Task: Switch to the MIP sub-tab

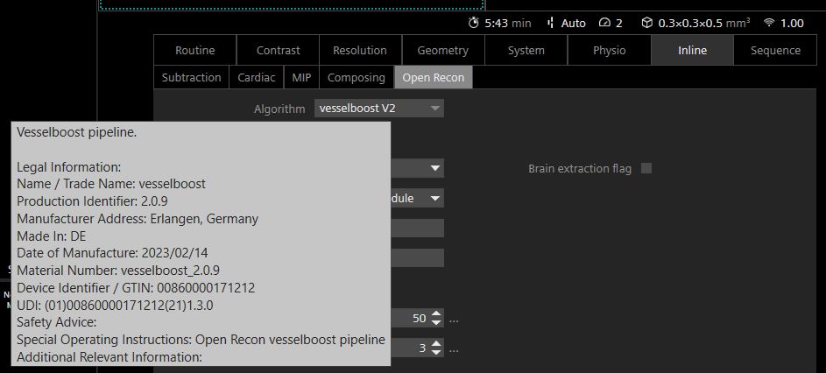Action: click(x=301, y=77)
